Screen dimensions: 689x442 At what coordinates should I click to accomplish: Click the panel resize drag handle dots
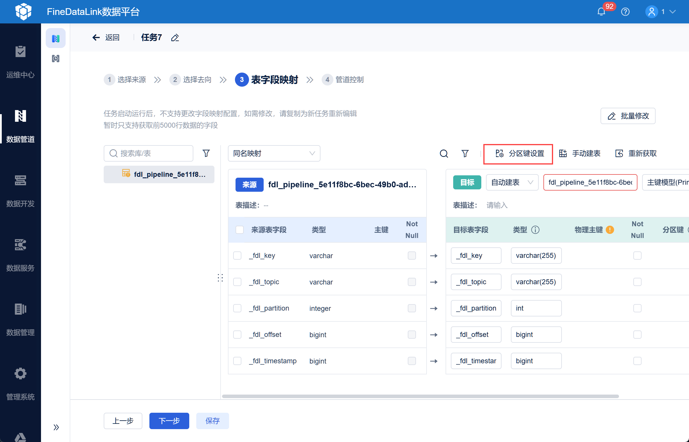click(x=220, y=277)
